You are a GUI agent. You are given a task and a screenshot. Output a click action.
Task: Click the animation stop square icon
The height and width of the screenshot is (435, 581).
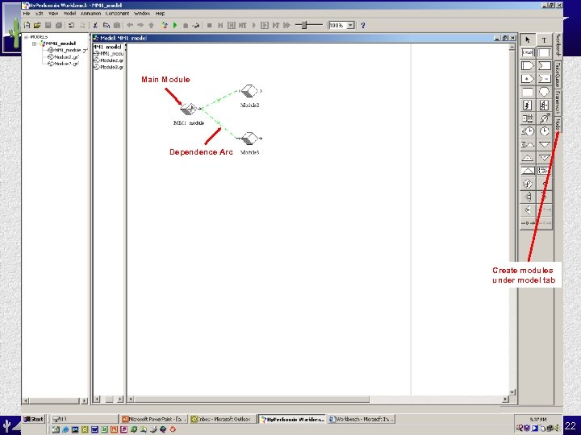point(209,25)
